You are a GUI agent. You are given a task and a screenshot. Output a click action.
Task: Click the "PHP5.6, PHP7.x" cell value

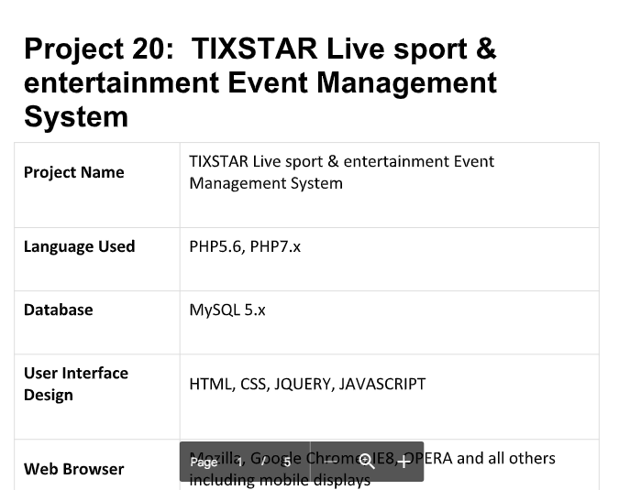(245, 246)
